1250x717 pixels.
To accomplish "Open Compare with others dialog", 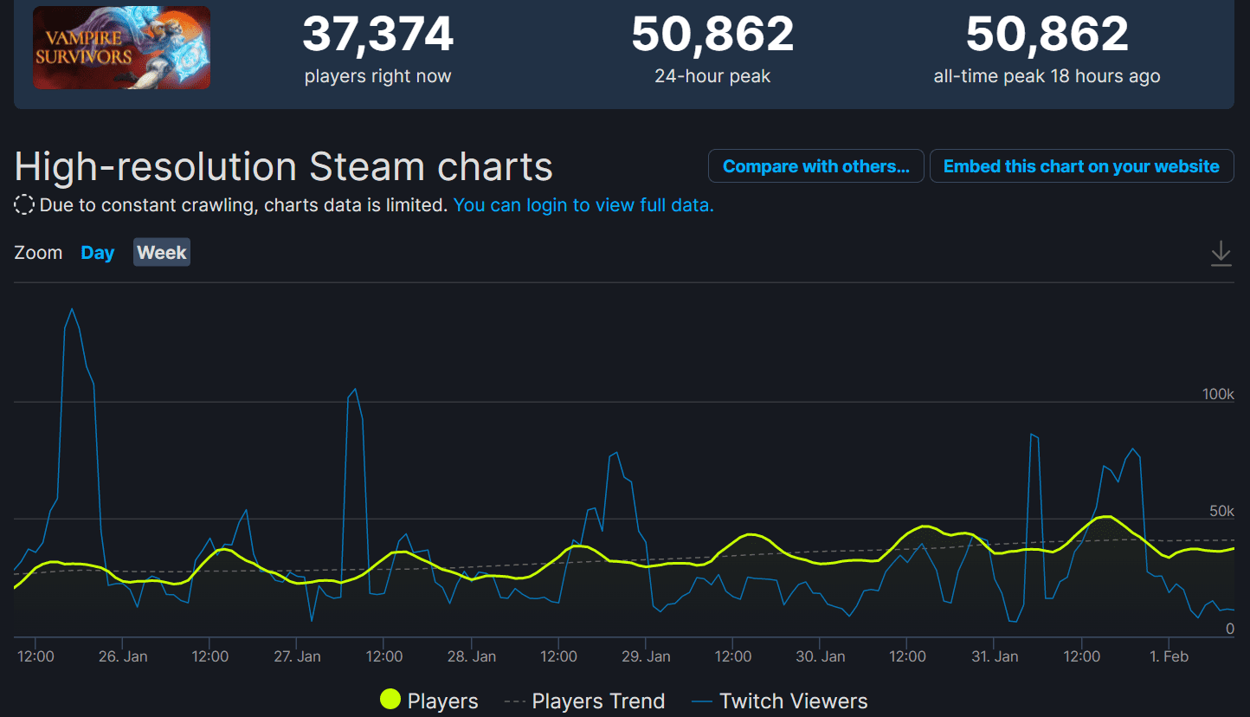I will 816,166.
